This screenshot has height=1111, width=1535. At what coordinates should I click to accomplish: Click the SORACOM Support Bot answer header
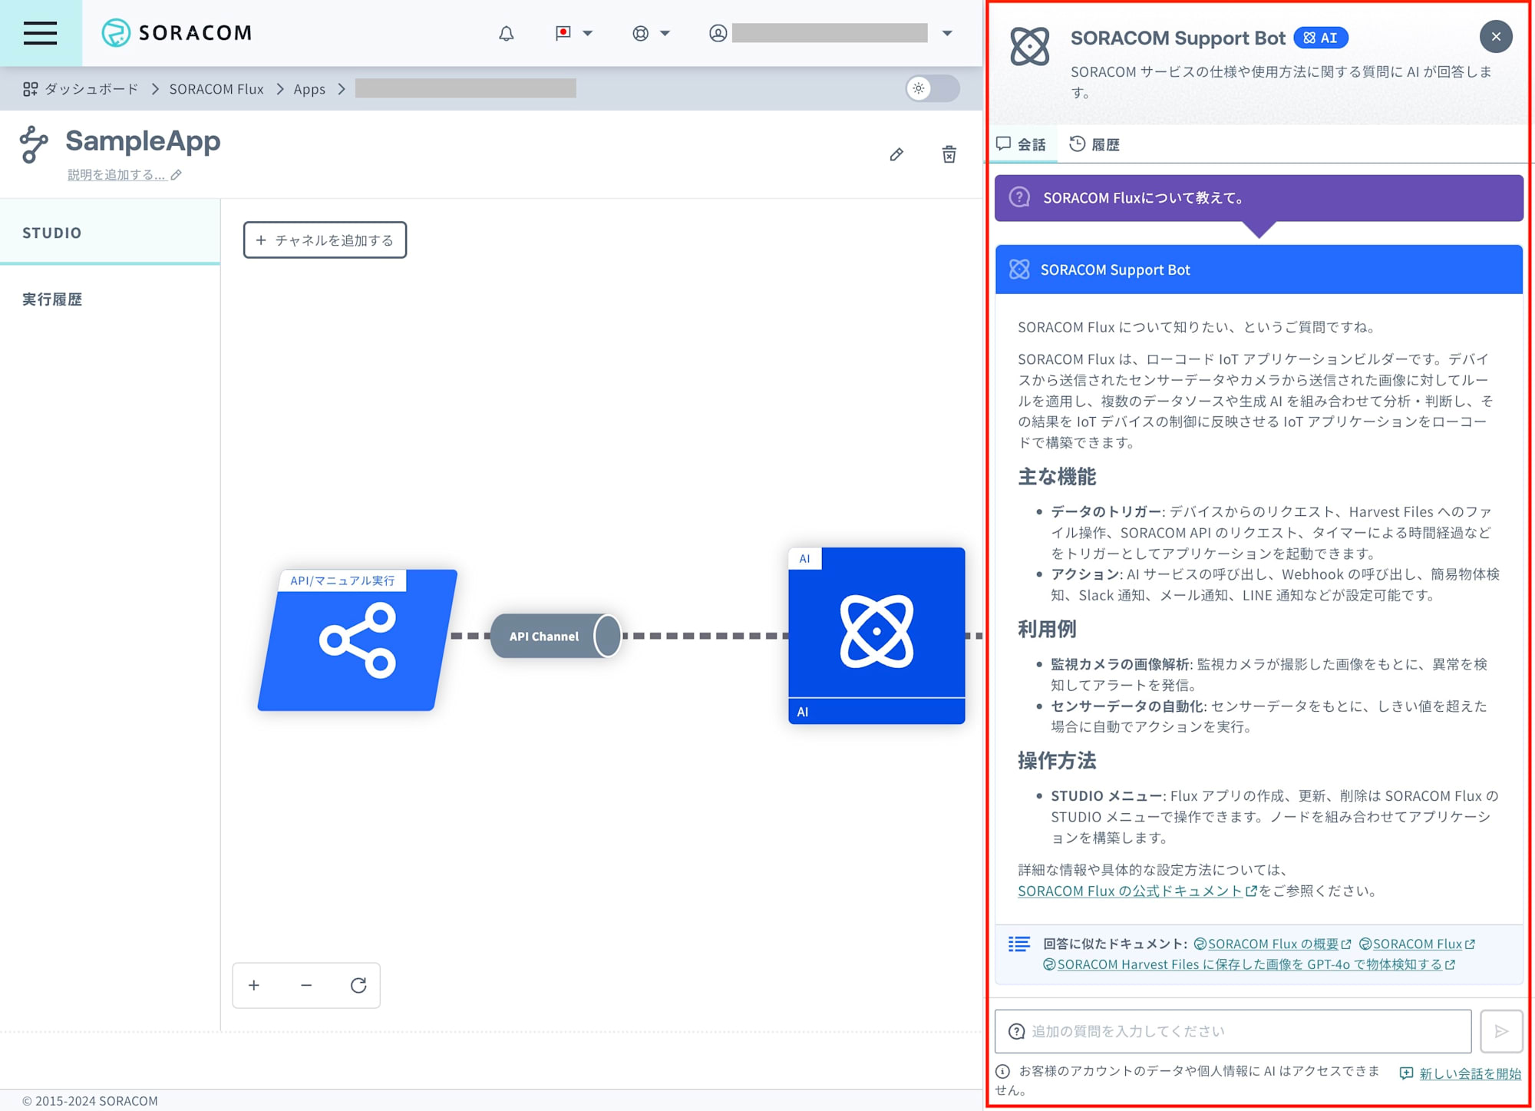(1259, 269)
